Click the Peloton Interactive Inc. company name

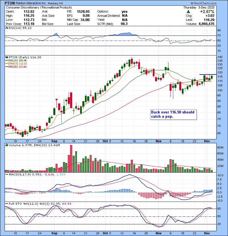(x=31, y=3)
